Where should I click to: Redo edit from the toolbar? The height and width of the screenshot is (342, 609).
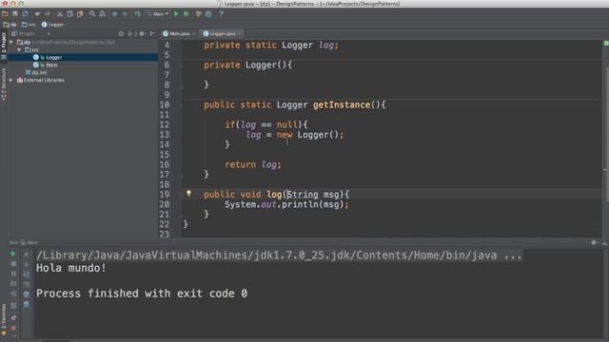click(x=48, y=14)
